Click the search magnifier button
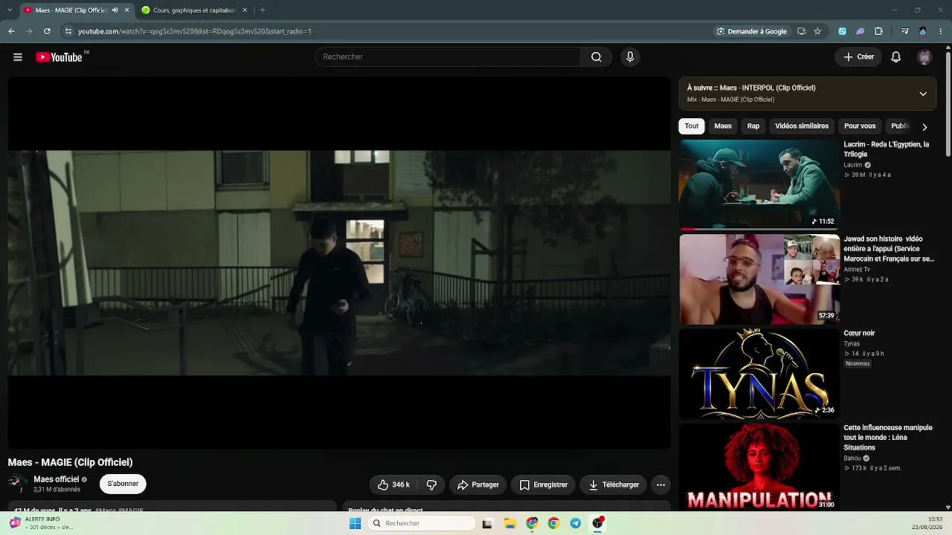The width and height of the screenshot is (952, 535). pos(596,57)
